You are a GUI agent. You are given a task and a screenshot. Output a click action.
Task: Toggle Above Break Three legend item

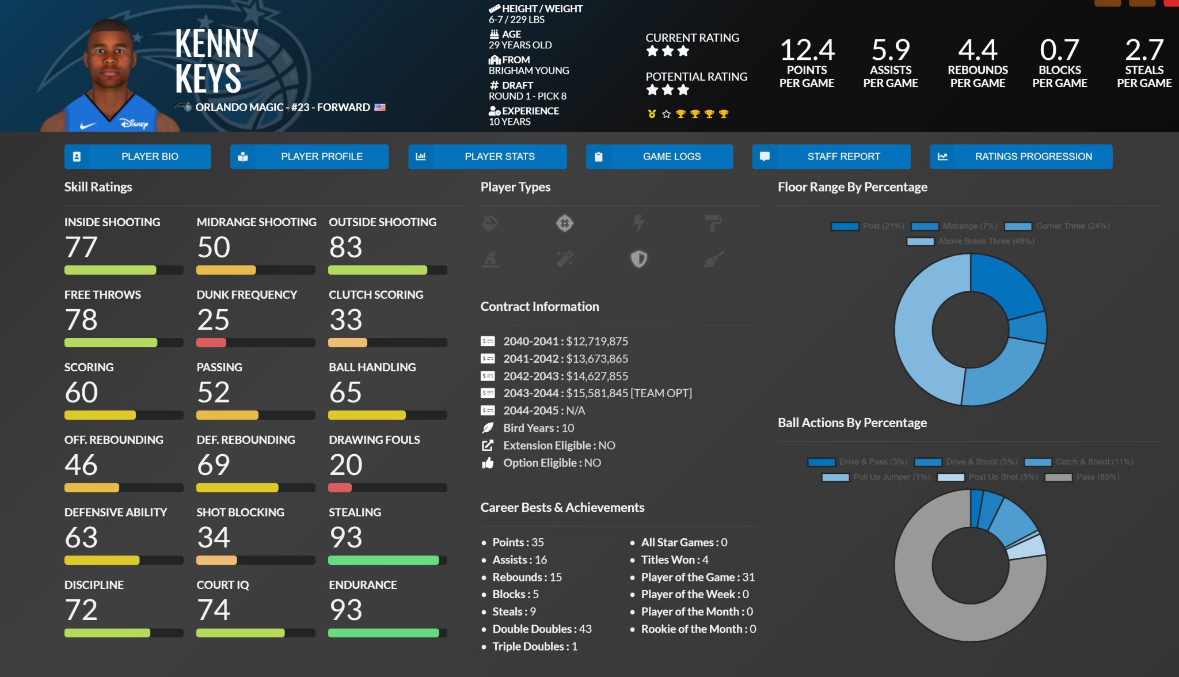pos(971,241)
